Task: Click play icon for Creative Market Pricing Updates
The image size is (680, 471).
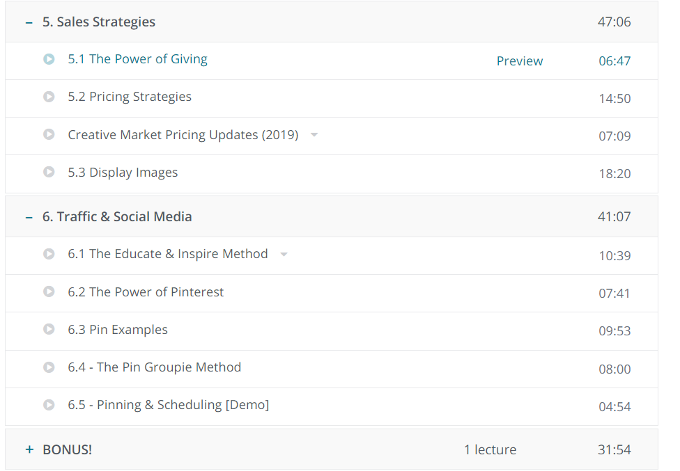Action: [49, 135]
